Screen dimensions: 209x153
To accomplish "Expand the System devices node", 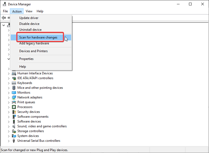I will click(x=9, y=136).
